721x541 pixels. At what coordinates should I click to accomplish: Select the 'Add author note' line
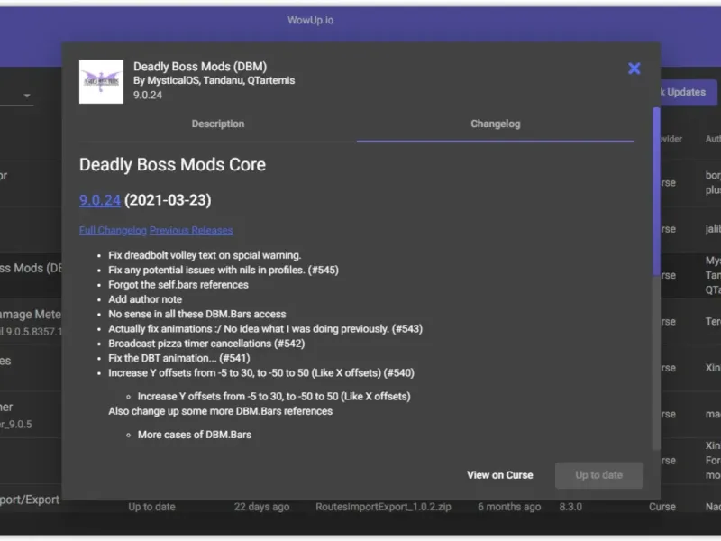145,299
